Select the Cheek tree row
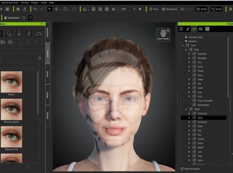Viewport: 233px width, 173px height. pyautogui.click(x=204, y=139)
